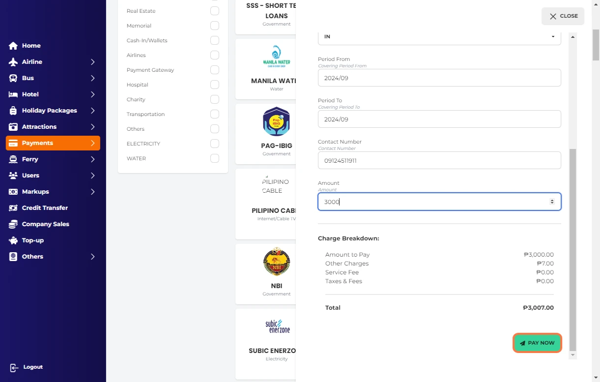Click the Contact Number input field
Image resolution: width=600 pixels, height=382 pixels.
439,160
